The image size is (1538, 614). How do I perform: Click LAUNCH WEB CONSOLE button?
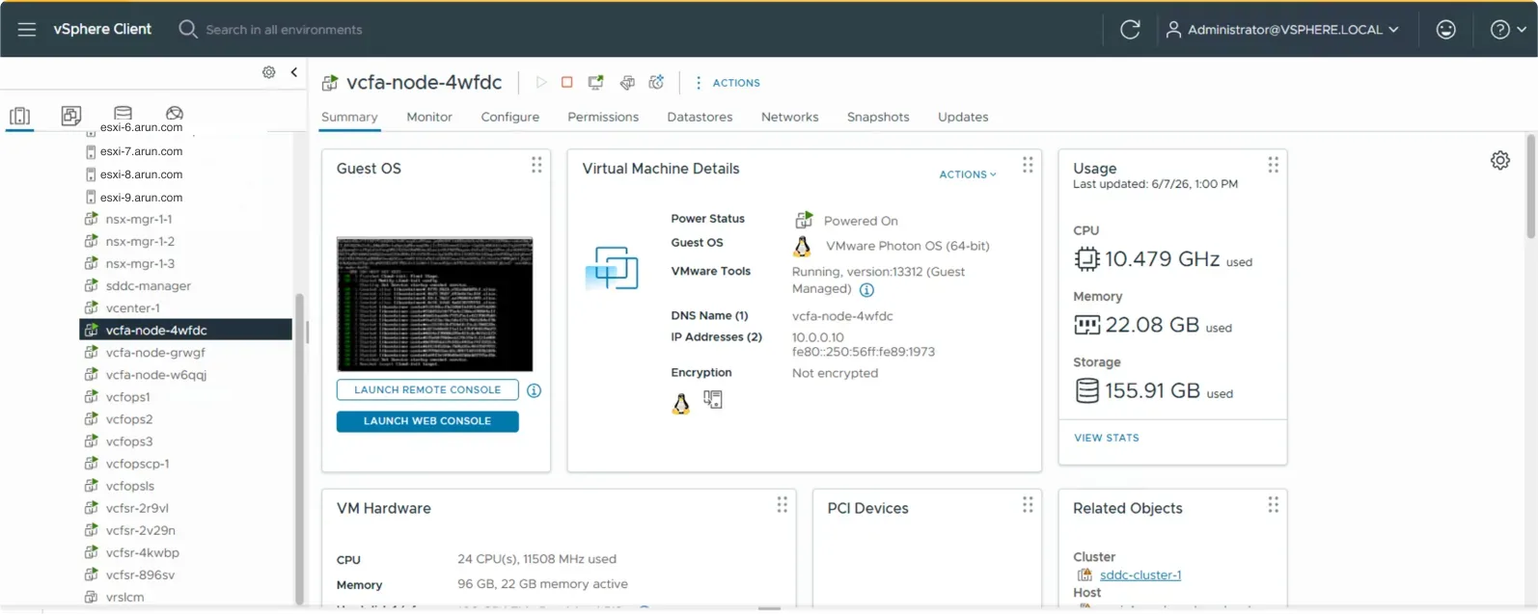coord(427,421)
